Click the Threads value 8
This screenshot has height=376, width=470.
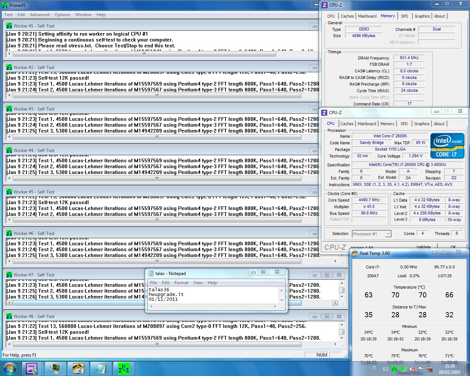click(x=457, y=234)
